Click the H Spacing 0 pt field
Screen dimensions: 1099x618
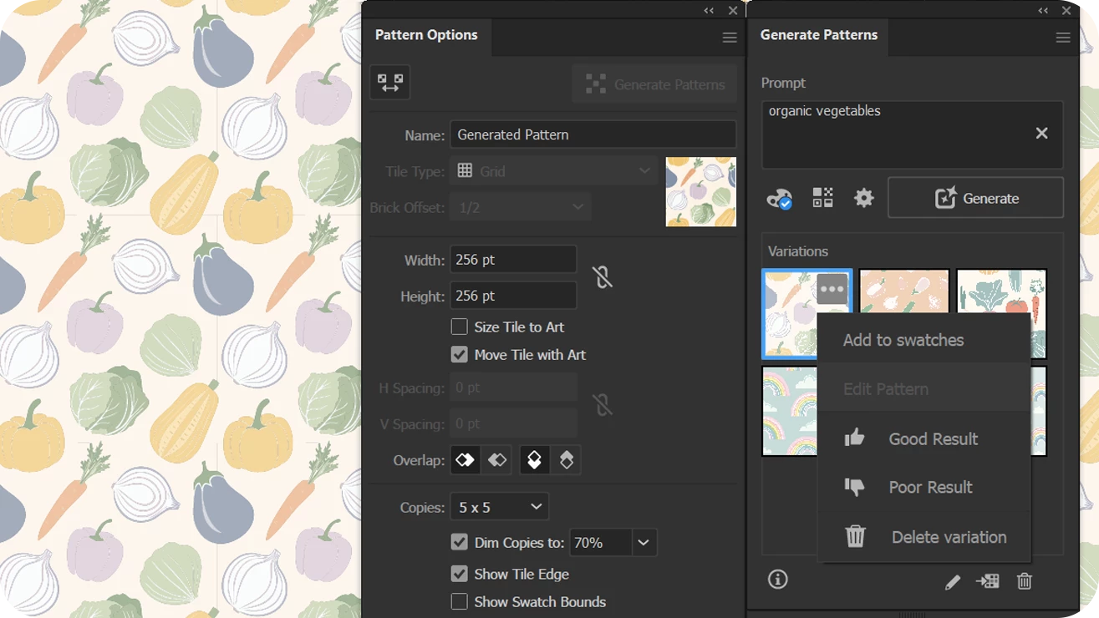tap(513, 388)
